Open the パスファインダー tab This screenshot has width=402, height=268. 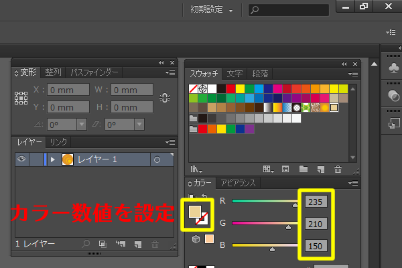coord(94,72)
